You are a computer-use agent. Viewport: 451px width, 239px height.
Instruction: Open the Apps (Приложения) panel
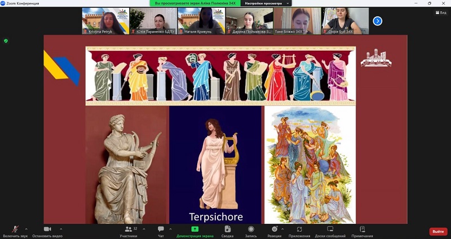tap(299, 229)
